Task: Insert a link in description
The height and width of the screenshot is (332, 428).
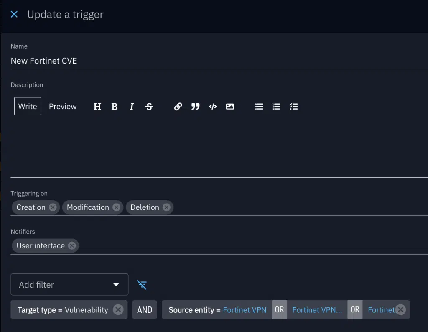Action: tap(178, 107)
